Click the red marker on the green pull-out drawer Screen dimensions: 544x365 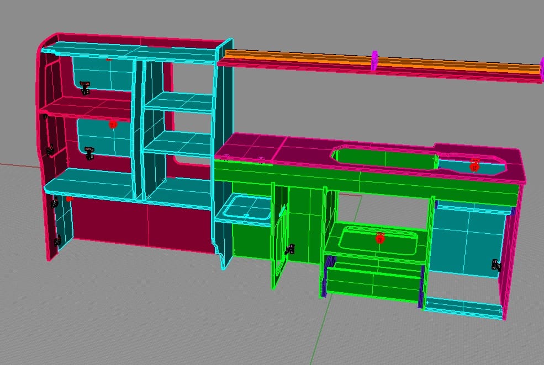(380, 238)
